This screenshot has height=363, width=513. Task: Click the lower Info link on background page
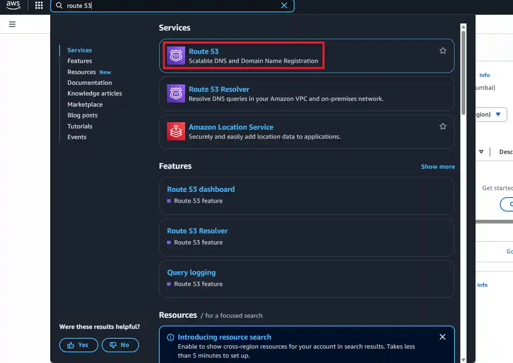click(x=482, y=285)
